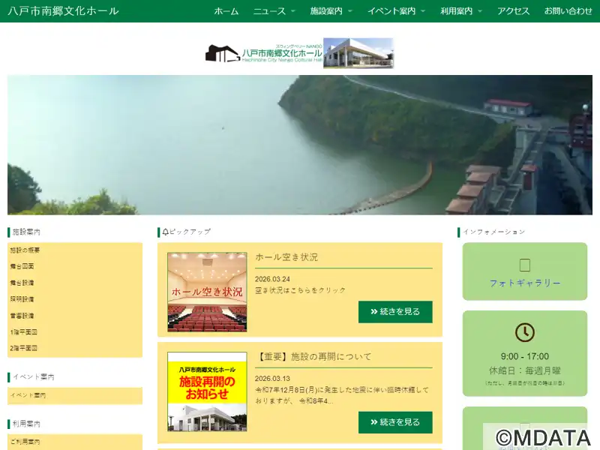Select 施設の概要 in the sidebar

tap(25, 250)
